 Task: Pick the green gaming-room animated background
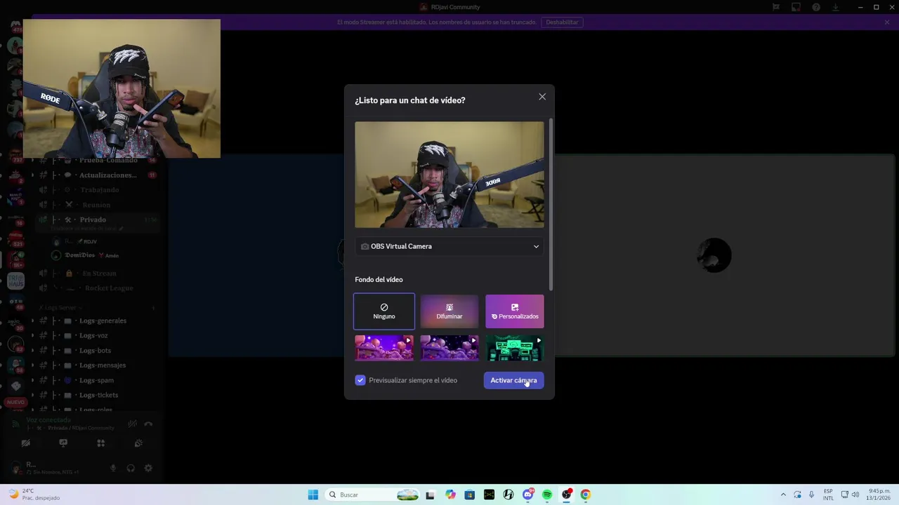515,348
